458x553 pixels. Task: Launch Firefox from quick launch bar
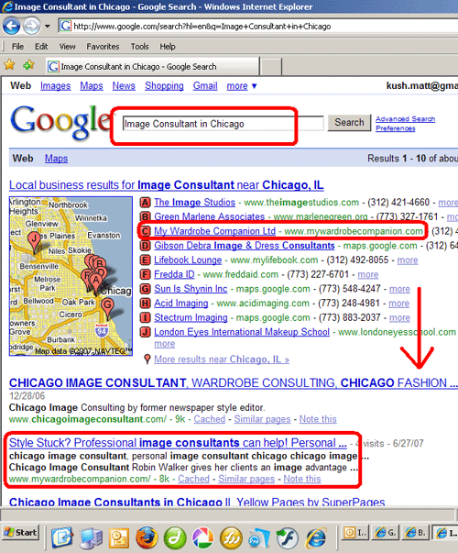point(147,537)
